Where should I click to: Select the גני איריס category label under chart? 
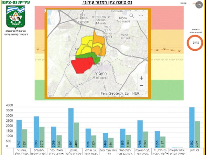click(x=91, y=152)
